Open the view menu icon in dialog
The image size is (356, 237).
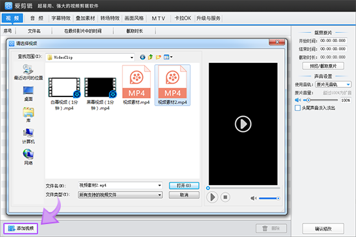(x=168, y=57)
